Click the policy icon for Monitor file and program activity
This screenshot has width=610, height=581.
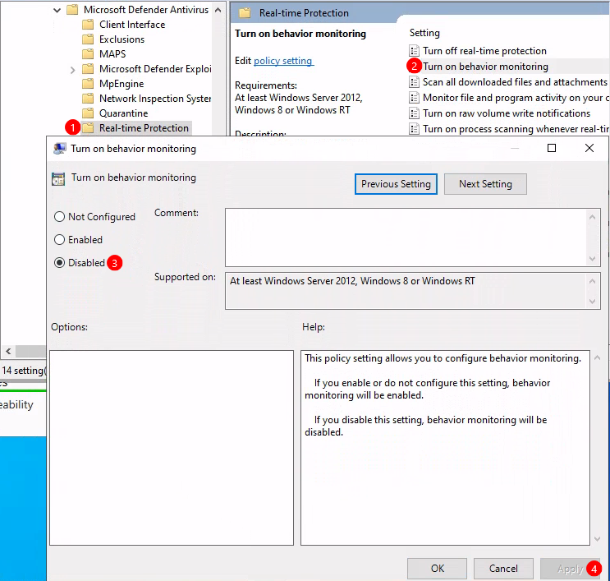coord(414,98)
